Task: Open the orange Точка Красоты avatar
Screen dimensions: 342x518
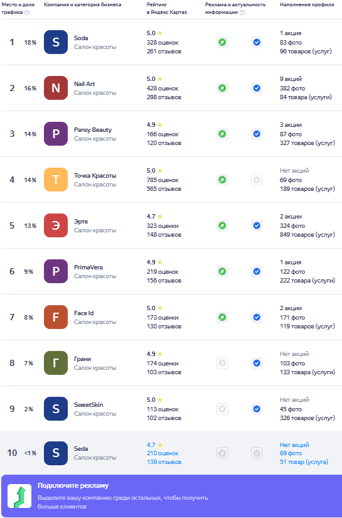Action: pos(56,180)
